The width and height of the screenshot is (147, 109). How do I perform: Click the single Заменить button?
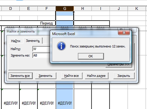46,76
